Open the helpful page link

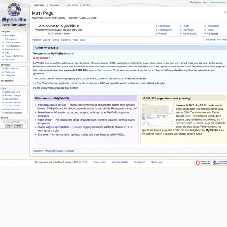point(204,123)
